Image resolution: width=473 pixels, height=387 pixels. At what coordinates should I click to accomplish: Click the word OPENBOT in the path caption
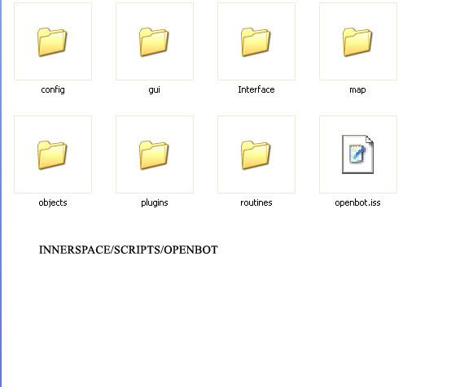[x=191, y=250]
